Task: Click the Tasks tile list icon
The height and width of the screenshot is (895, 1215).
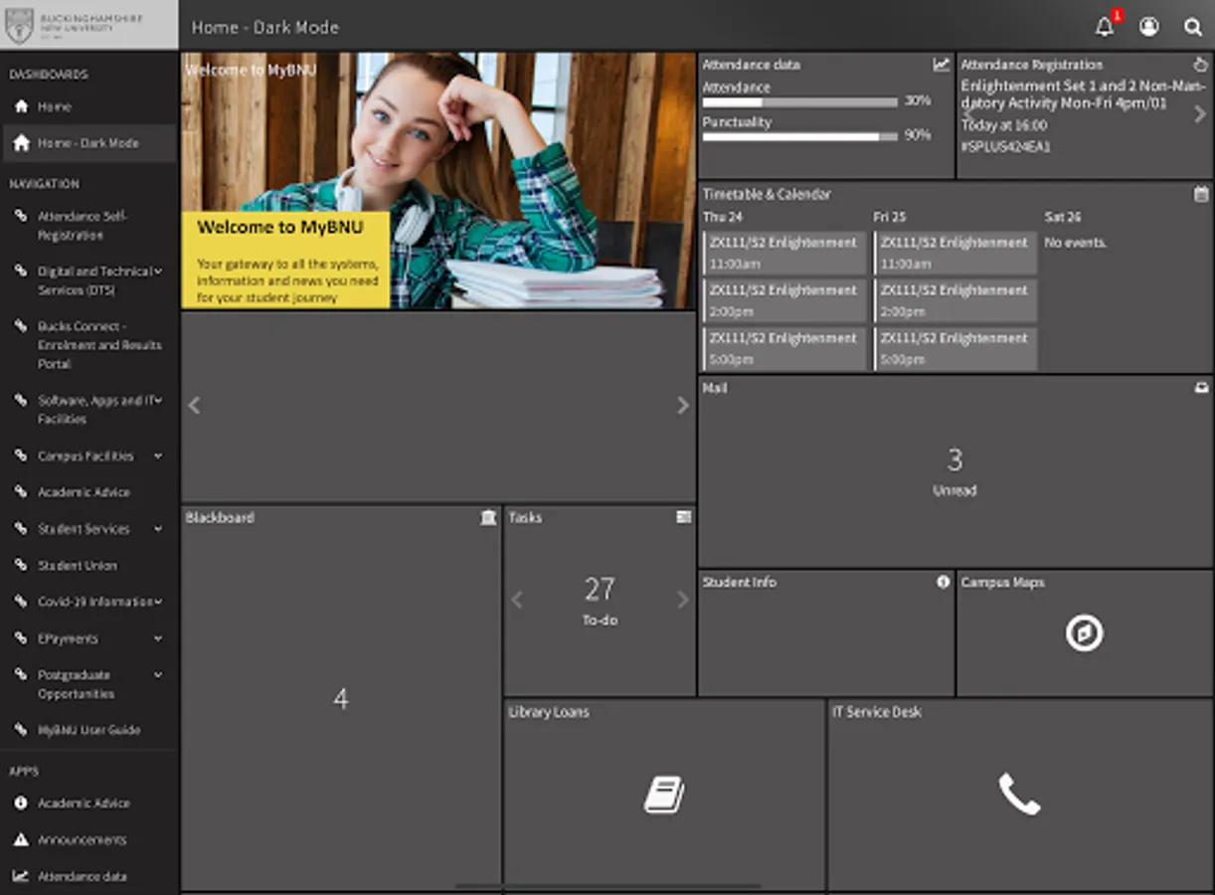Action: [683, 517]
